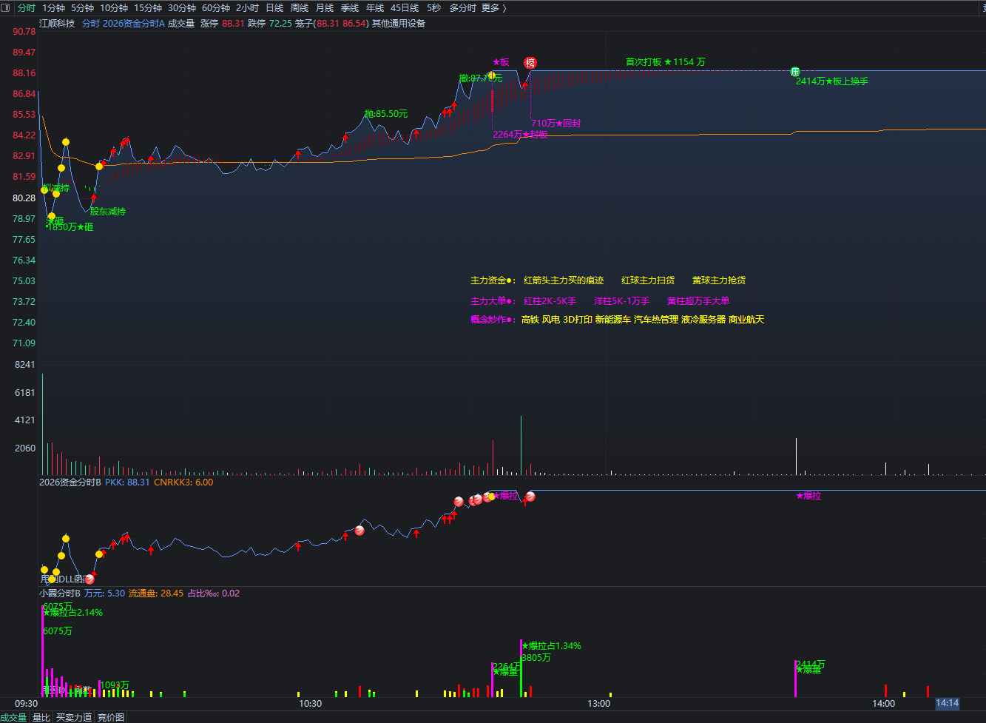Select the 60分钟 period tab
986x723 pixels.
tap(216, 8)
